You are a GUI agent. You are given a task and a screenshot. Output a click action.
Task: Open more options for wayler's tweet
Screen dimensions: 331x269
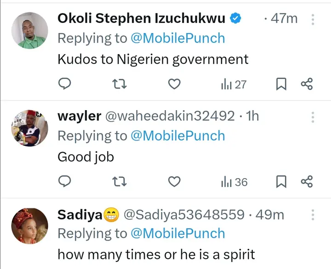pos(313,117)
